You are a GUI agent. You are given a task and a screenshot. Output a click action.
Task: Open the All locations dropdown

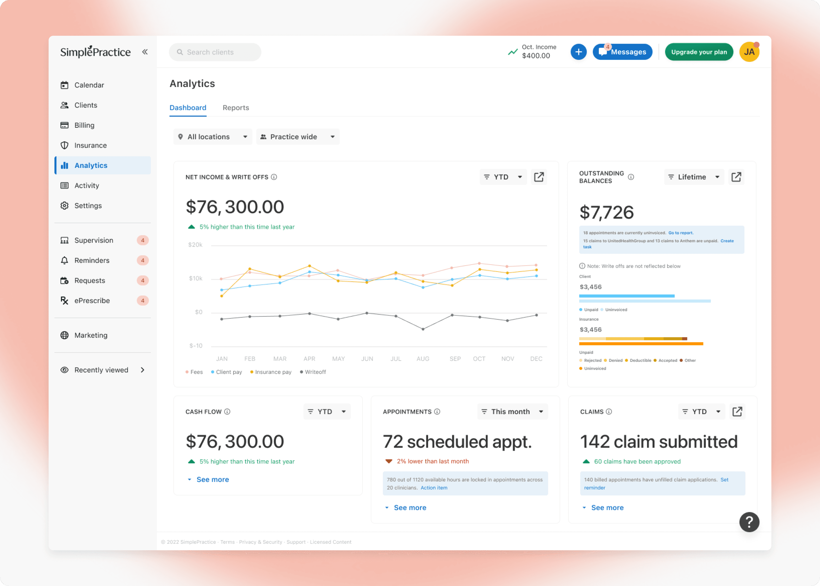tap(213, 137)
